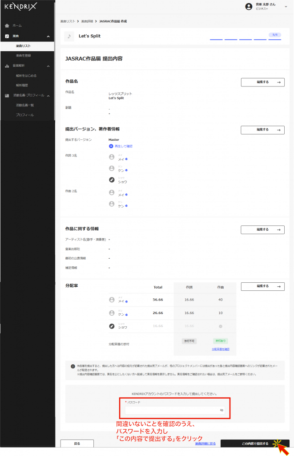This screenshot has height=456, width=294.
Task: Collapse the 活動名義・プロフィール sidebar section
Action: tap(48, 95)
